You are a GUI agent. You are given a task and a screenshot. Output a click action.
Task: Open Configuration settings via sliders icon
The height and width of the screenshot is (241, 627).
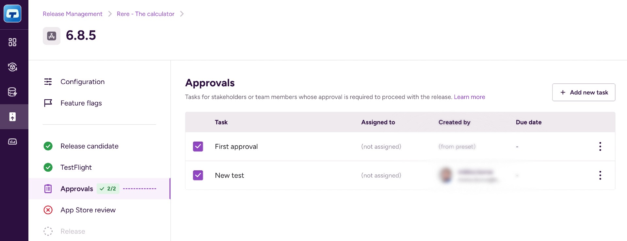coord(48,81)
